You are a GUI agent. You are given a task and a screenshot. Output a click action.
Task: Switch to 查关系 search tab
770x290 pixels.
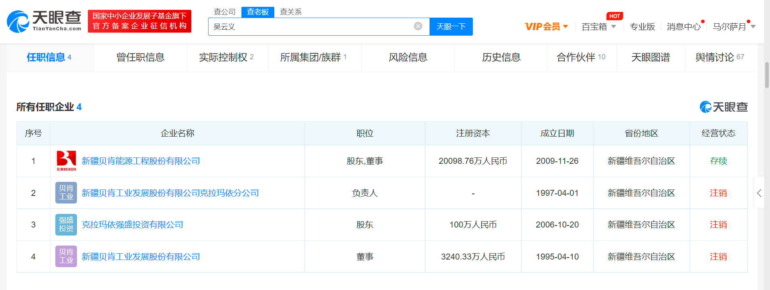(291, 12)
